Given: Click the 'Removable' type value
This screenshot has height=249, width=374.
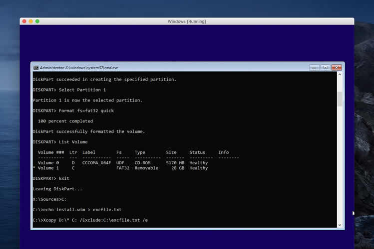Looking at the screenshot, I should tap(146, 168).
